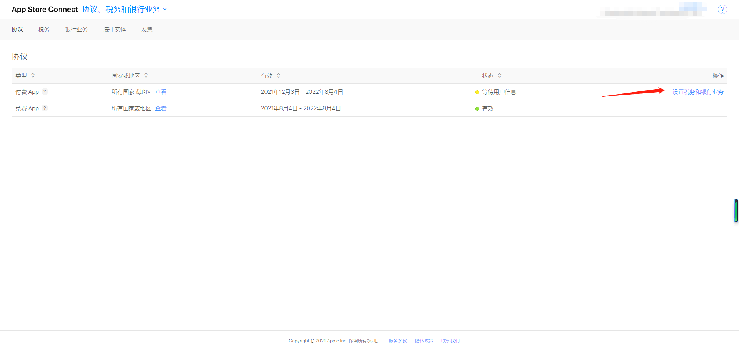Expand the 协议、税务和银行业务 dropdown
This screenshot has height=364, width=739.
click(125, 9)
